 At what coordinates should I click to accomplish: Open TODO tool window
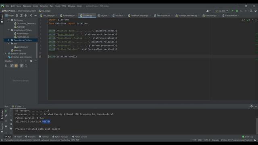[18, 137]
